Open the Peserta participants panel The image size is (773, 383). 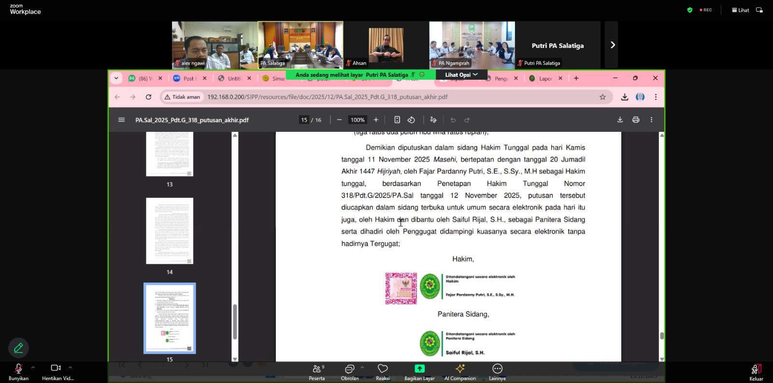point(316,370)
